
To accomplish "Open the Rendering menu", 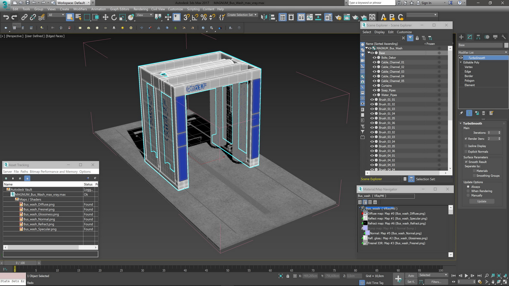I will 141,9.
